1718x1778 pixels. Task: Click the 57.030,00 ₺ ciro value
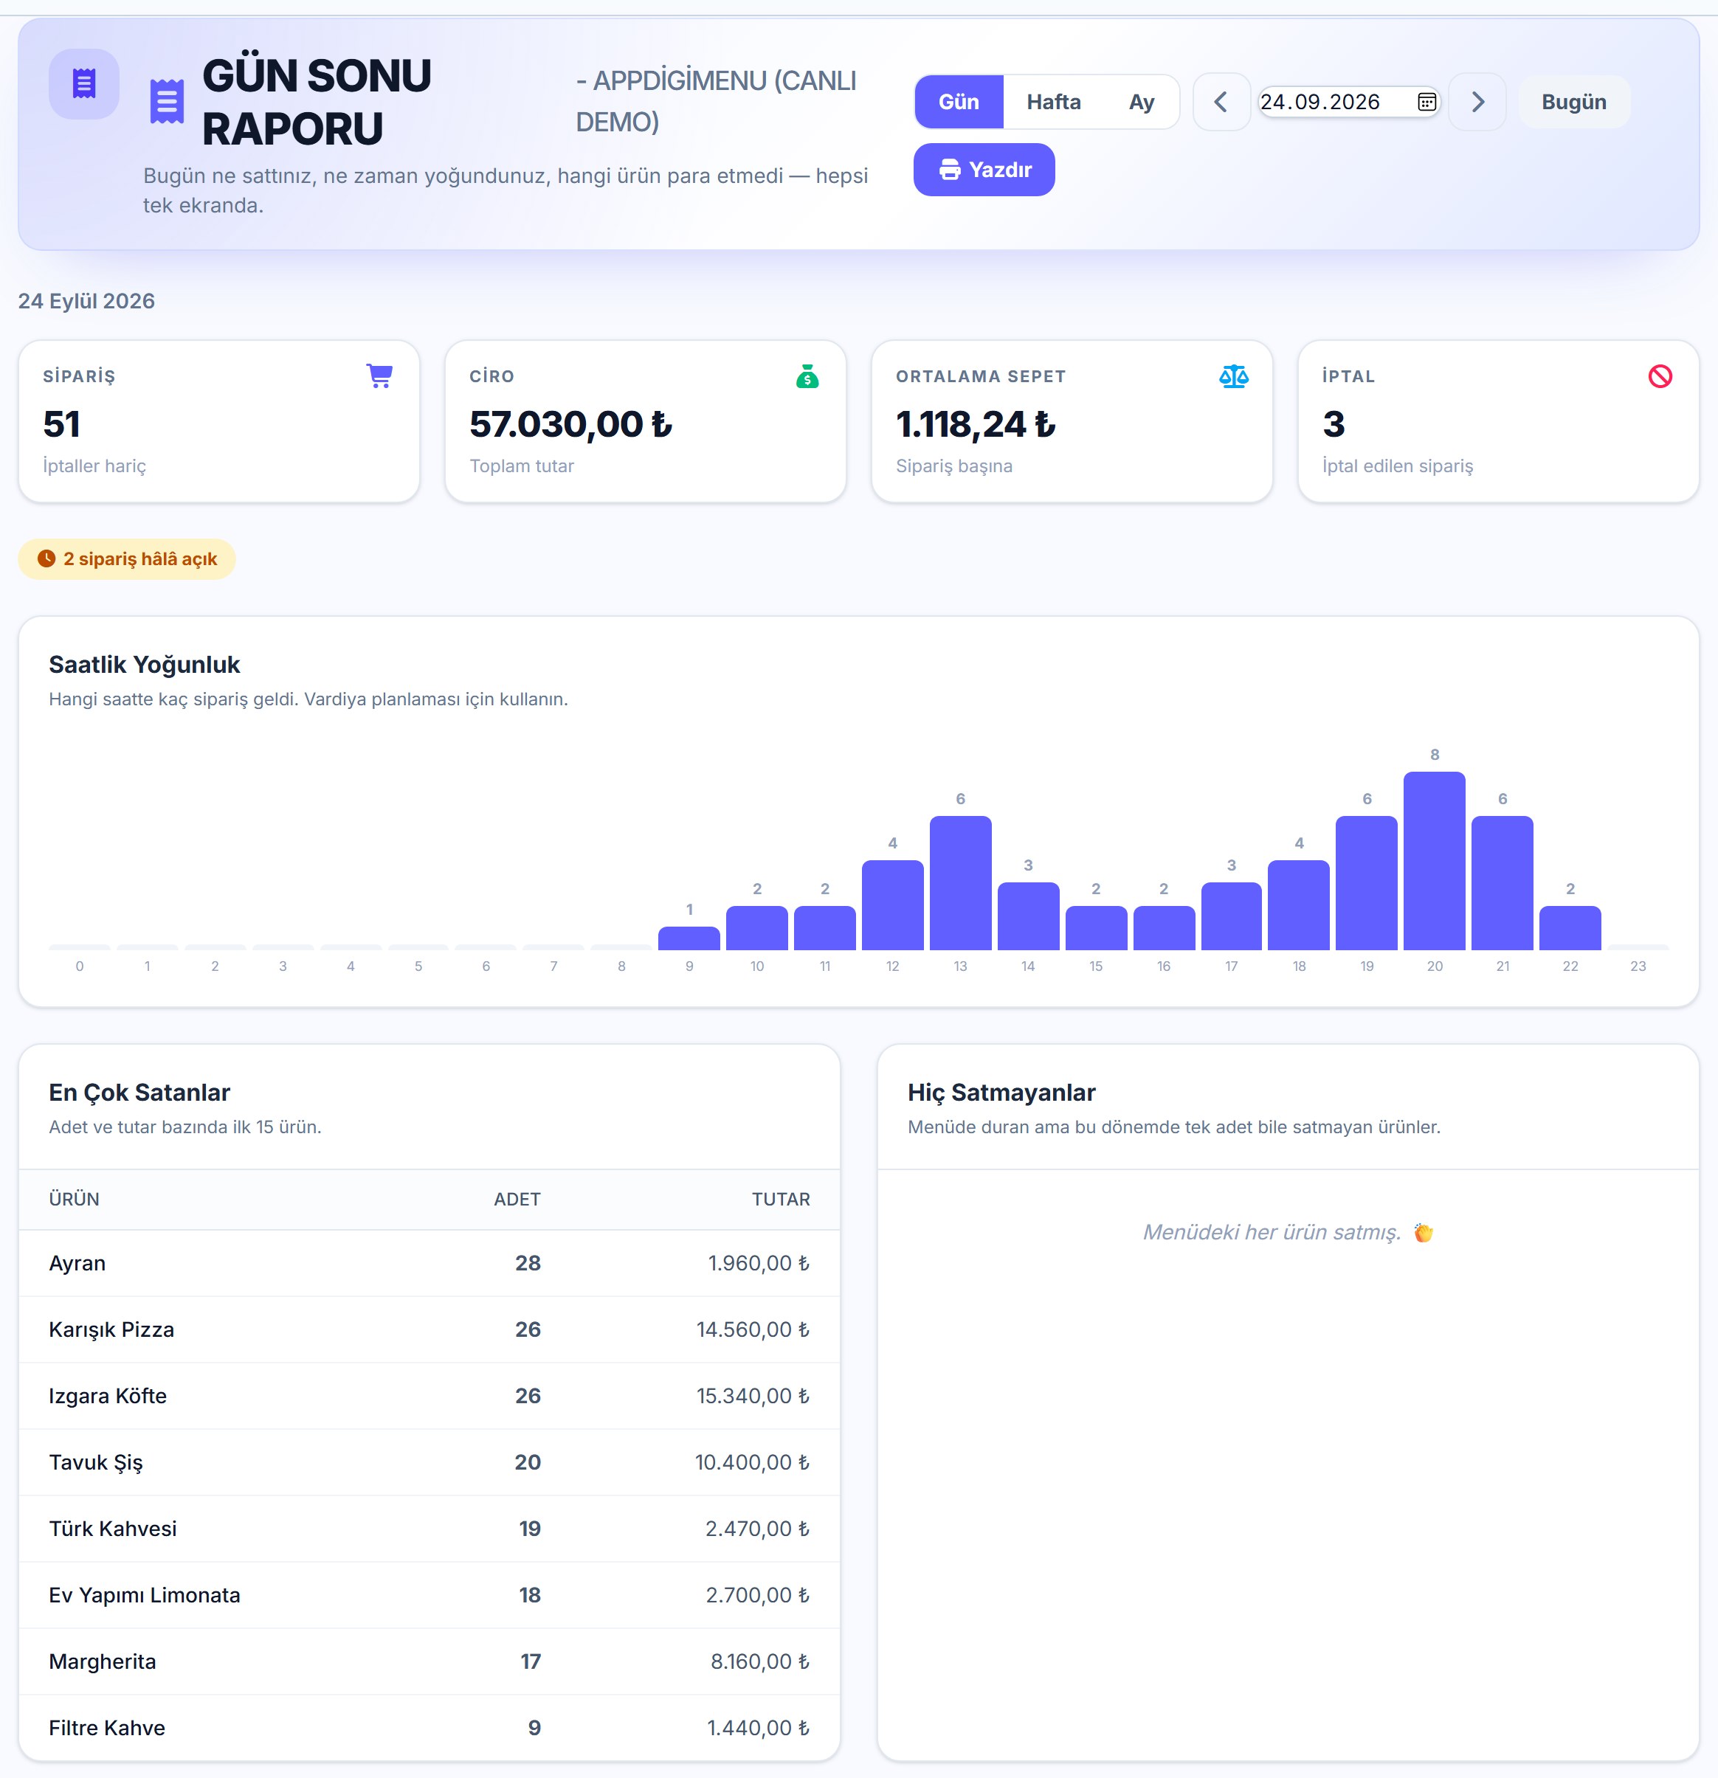point(571,424)
